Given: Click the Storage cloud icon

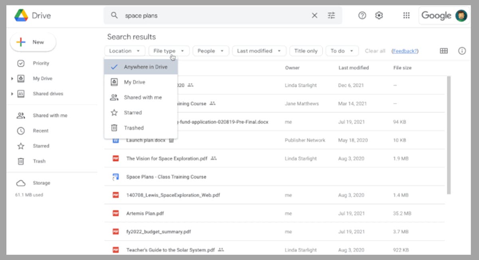Looking at the screenshot, I should [21, 183].
